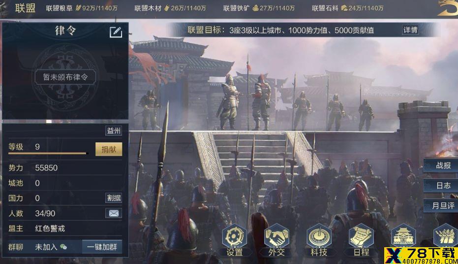Click the 联盟粮草 grain resource indicator
The width and height of the screenshot is (458, 264).
82,8
